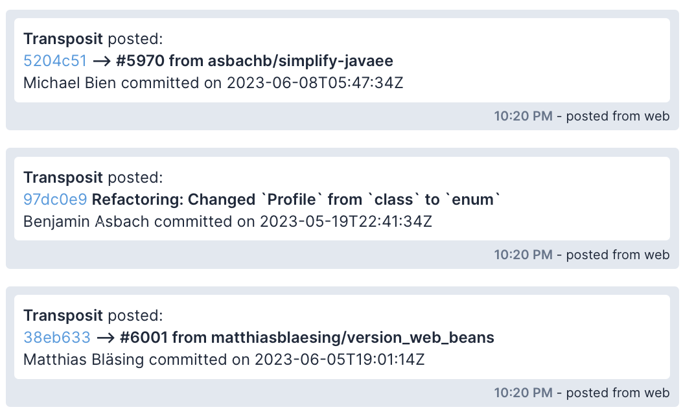Click Transposit name in the 38eb633 message
683x416 pixels.
(x=63, y=316)
